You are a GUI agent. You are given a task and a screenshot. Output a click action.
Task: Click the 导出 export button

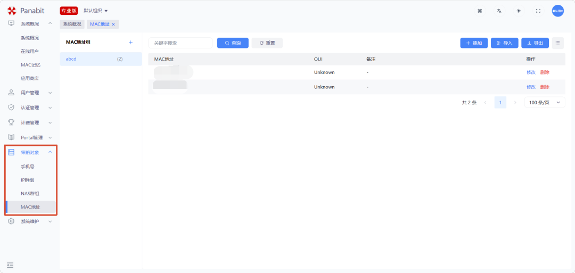pyautogui.click(x=535, y=43)
